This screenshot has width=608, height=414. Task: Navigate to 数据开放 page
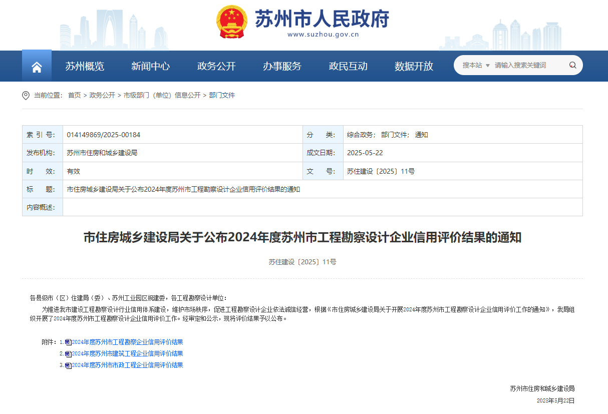point(414,66)
